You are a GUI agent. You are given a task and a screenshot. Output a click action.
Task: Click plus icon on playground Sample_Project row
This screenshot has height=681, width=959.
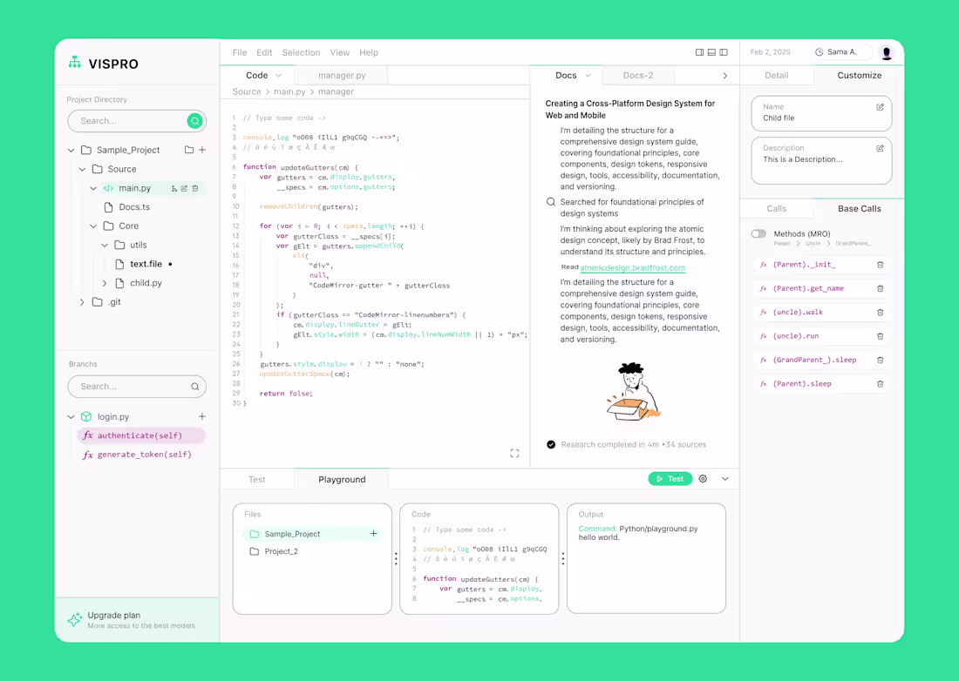pyautogui.click(x=374, y=534)
